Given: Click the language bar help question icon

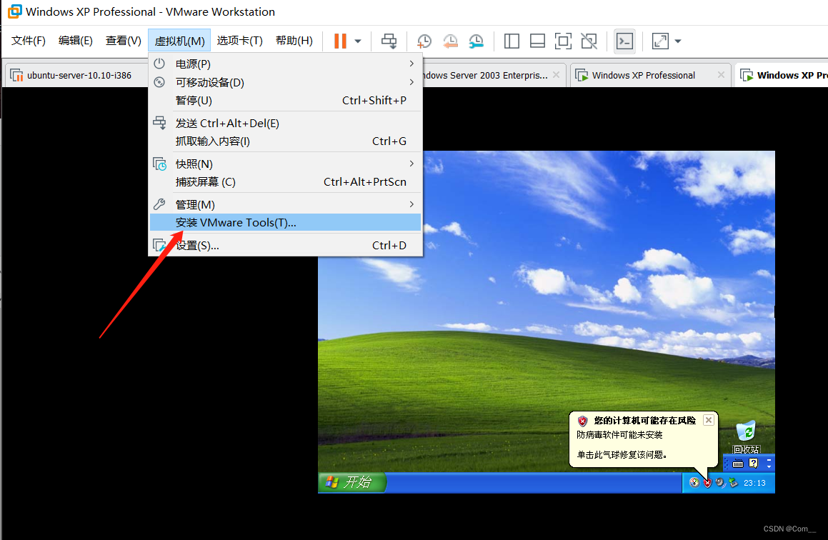Looking at the screenshot, I should 754,464.
